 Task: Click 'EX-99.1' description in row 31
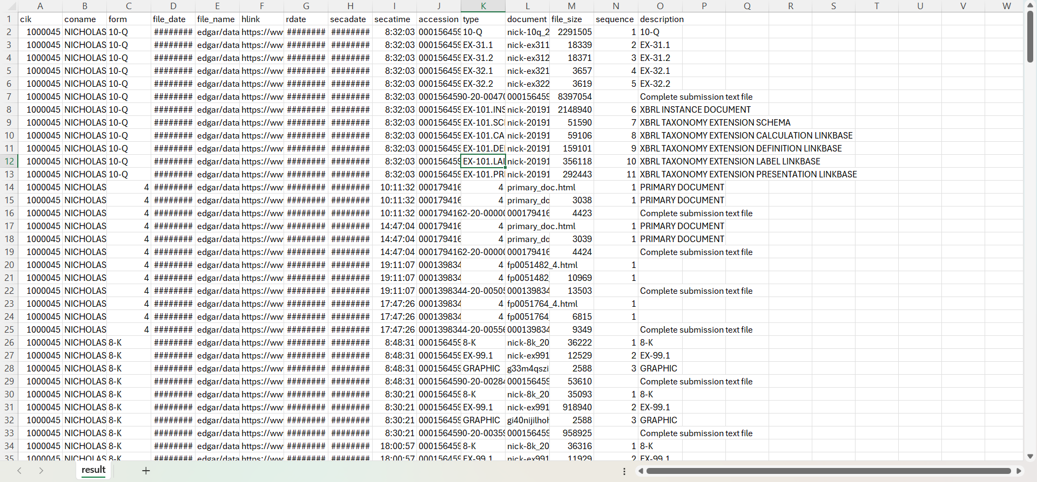(x=660, y=407)
